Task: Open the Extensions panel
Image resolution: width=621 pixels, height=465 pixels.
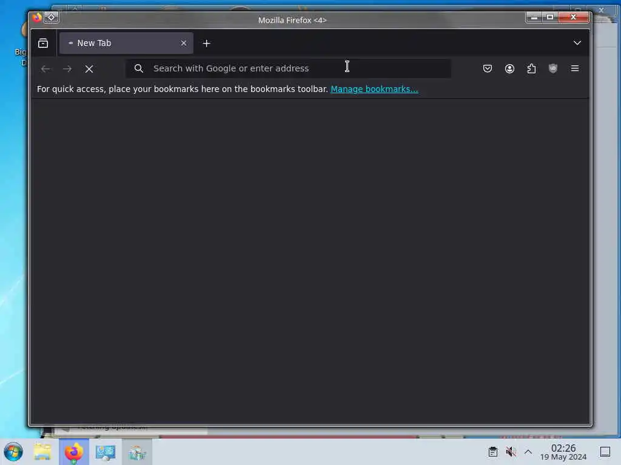Action: 531,68
